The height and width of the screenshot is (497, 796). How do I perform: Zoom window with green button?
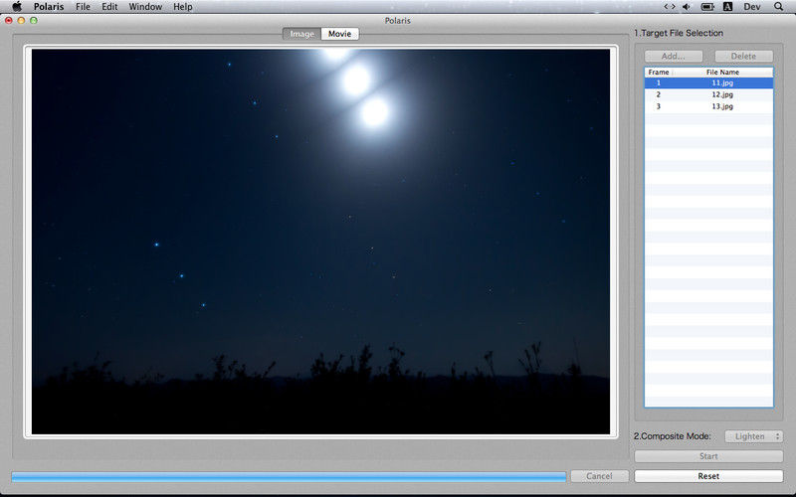click(34, 20)
